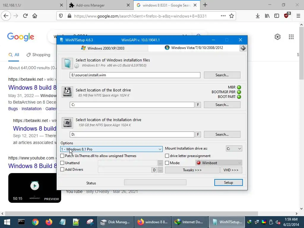Click the Installation drive D: input field
This screenshot has width=304, height=228.
tap(132, 134)
